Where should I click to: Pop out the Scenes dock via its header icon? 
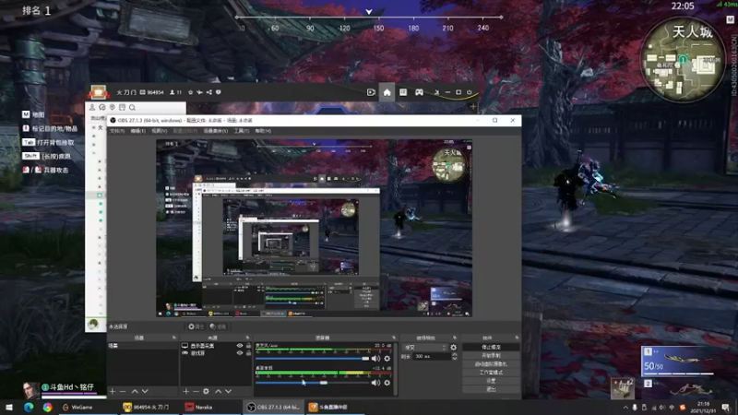click(x=173, y=338)
